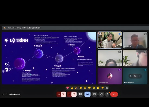Screen dimensions: 149x107
Task: Click the 'Thu Hà Nguyễn' name label
Action: click(x=103, y=83)
